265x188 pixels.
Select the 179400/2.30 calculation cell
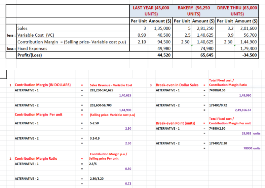point(218,143)
